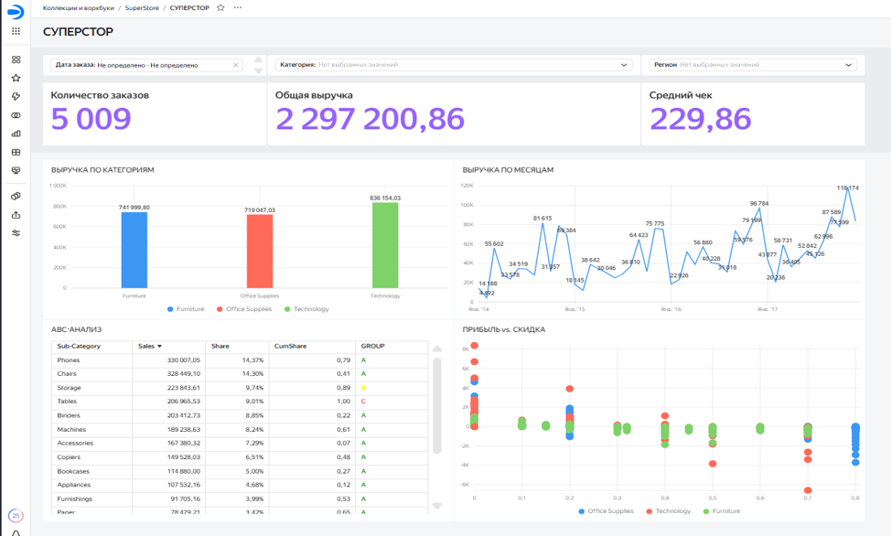This screenshot has height=536, width=891.
Task: Toggle Office Supplies legend in category revenue chart
Action: coord(244,309)
